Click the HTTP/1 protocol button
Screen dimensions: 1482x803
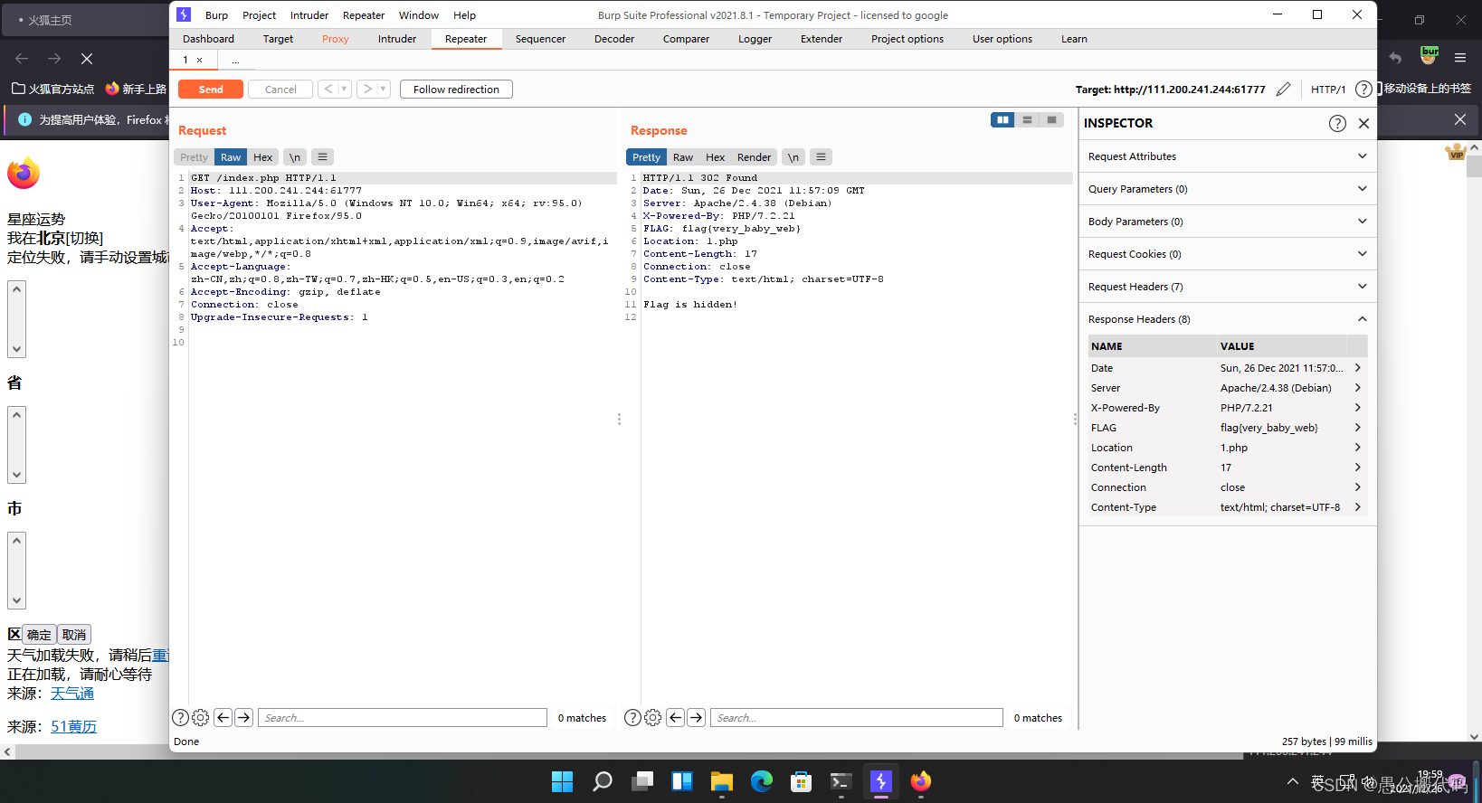(x=1328, y=89)
